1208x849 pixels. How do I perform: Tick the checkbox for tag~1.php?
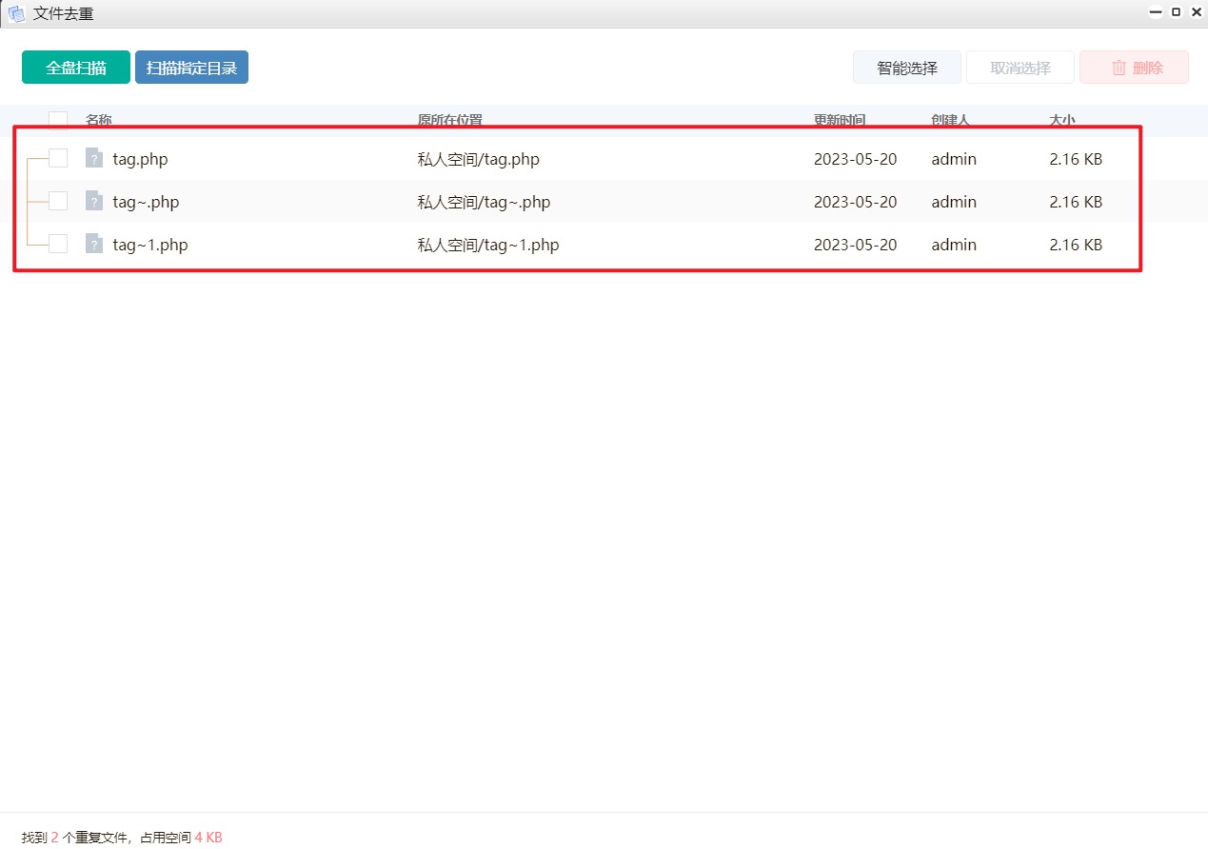pos(58,244)
